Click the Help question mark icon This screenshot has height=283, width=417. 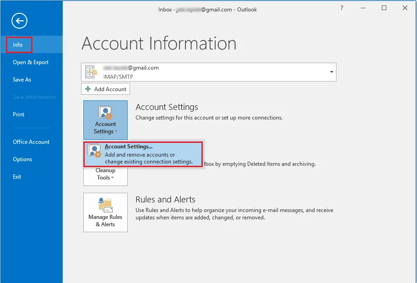click(342, 8)
